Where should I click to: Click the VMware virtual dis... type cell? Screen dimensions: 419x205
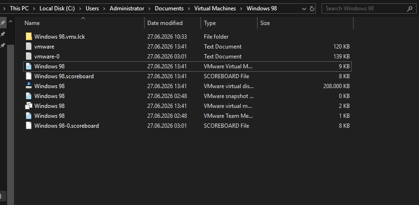pyautogui.click(x=229, y=86)
